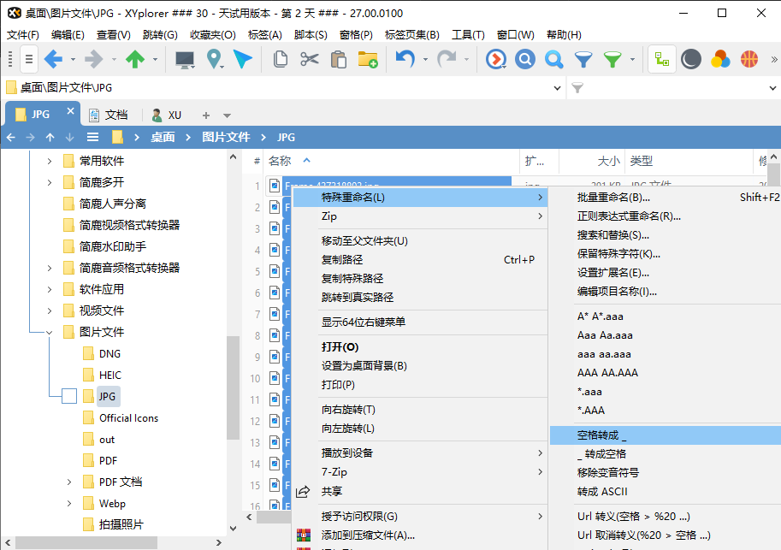Click the computer monitor toolbar icon

(x=185, y=59)
